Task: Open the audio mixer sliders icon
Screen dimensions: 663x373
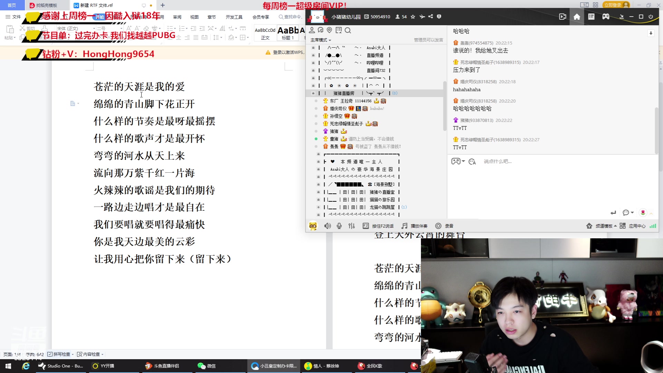Action: (352, 226)
